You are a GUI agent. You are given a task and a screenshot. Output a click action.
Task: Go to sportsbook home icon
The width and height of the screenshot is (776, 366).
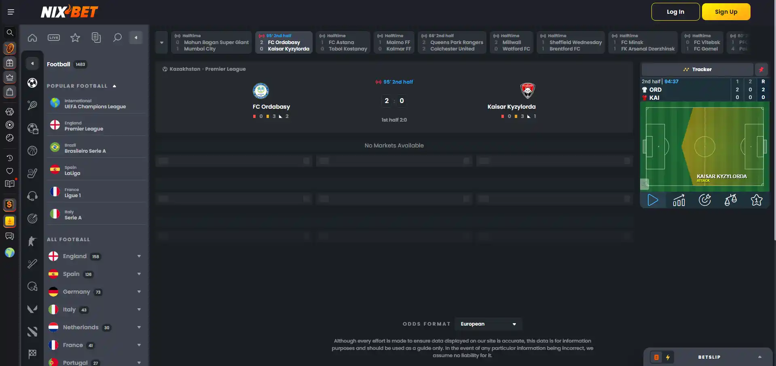pyautogui.click(x=32, y=38)
